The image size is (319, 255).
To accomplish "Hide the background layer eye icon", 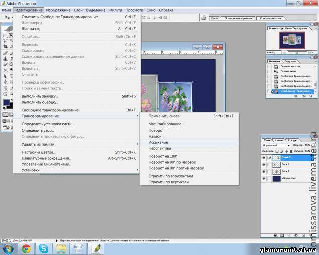I will point(264,178).
